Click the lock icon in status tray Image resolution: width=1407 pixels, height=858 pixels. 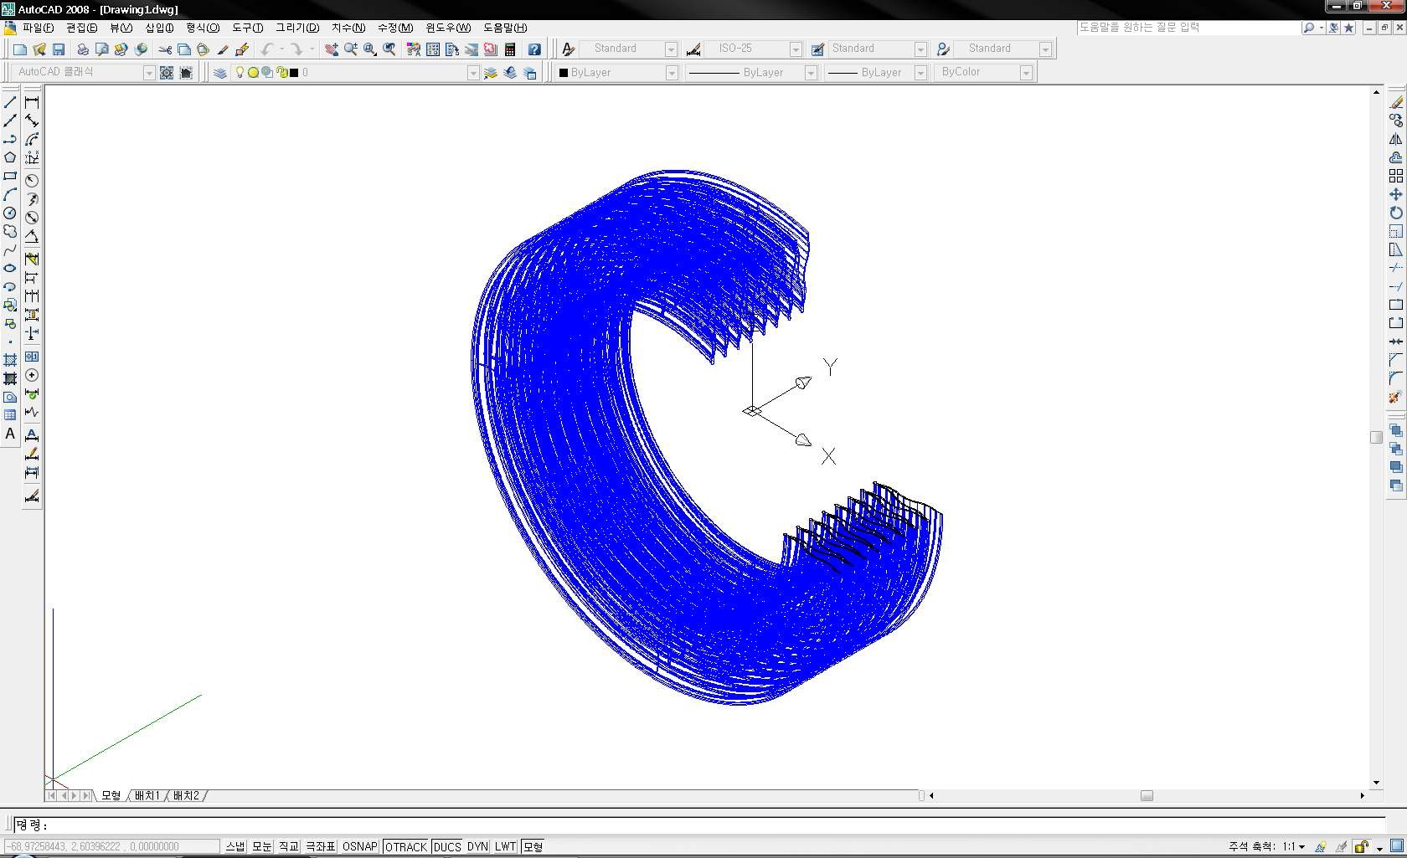[x=1362, y=846]
